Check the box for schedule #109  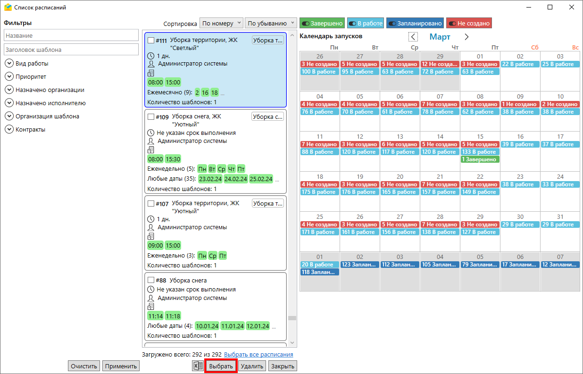[151, 116]
